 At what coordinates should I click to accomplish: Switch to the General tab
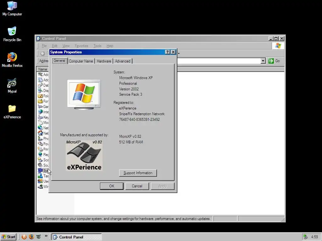59,61
